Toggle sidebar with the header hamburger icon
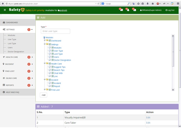Image resolution: width=181 pixels, height=128 pixels. click(5, 10)
